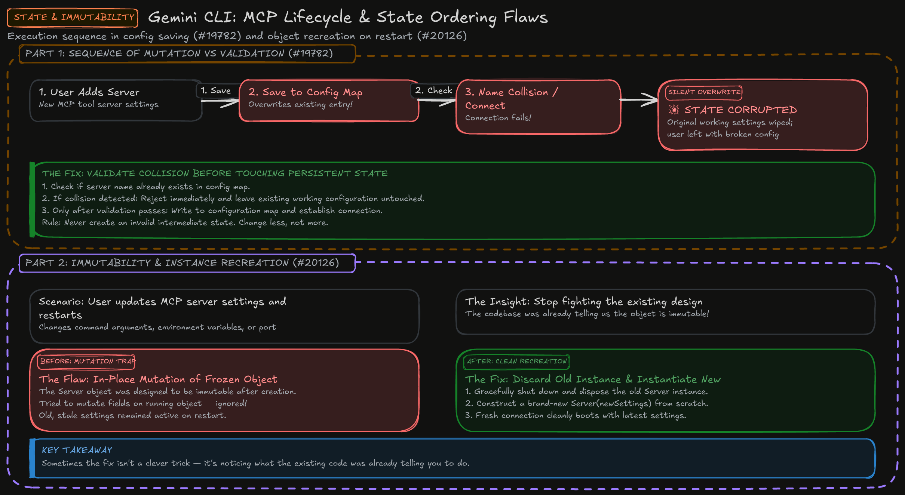Click the SILENT OVERWRITE tag
The width and height of the screenshot is (905, 495).
click(704, 92)
